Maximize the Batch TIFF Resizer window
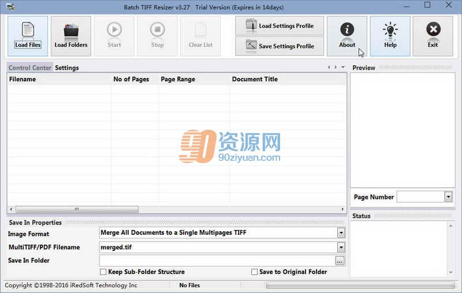 (427, 5)
